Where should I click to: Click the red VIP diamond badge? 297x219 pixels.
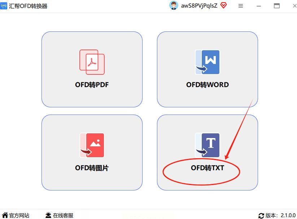pyautogui.click(x=223, y=5)
